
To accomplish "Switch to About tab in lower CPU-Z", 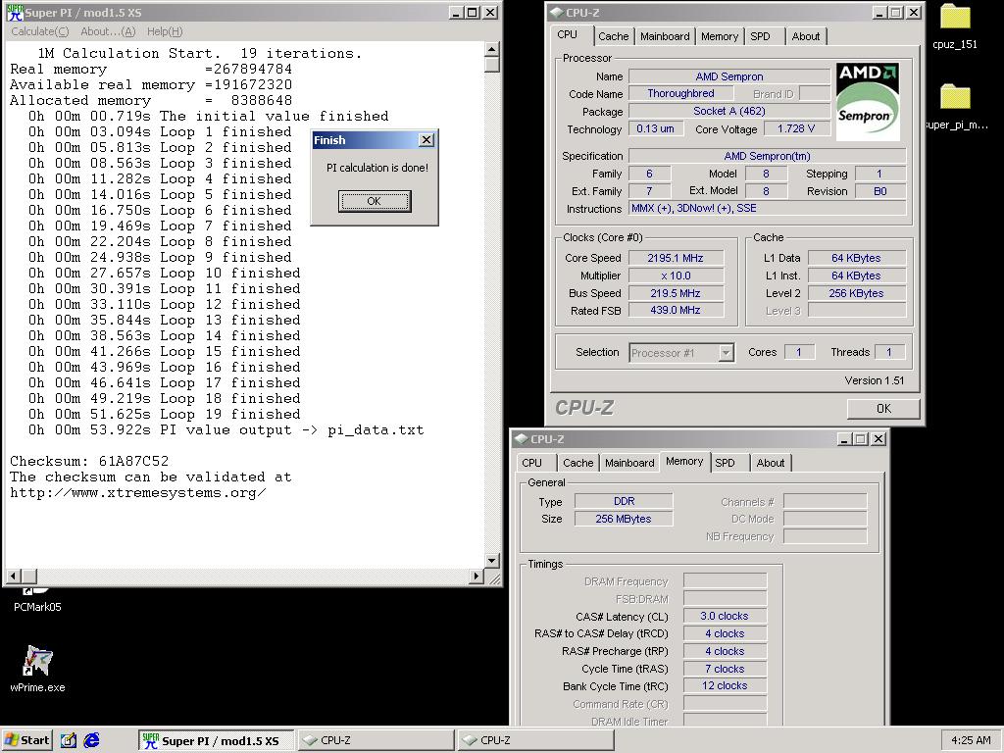I will pos(771,463).
